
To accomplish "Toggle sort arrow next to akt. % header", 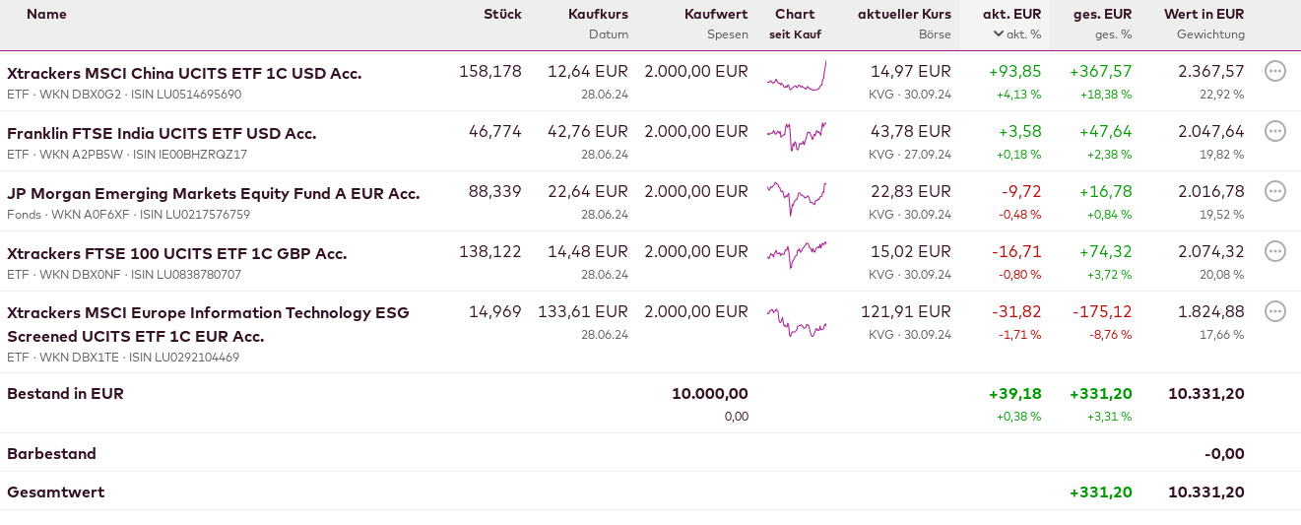I will (999, 34).
